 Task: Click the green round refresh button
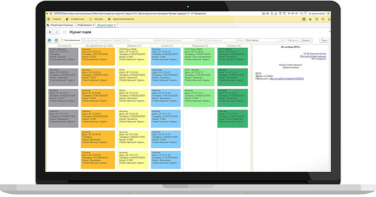[56, 40]
